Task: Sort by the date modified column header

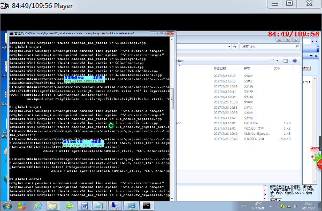Action: click(220, 68)
